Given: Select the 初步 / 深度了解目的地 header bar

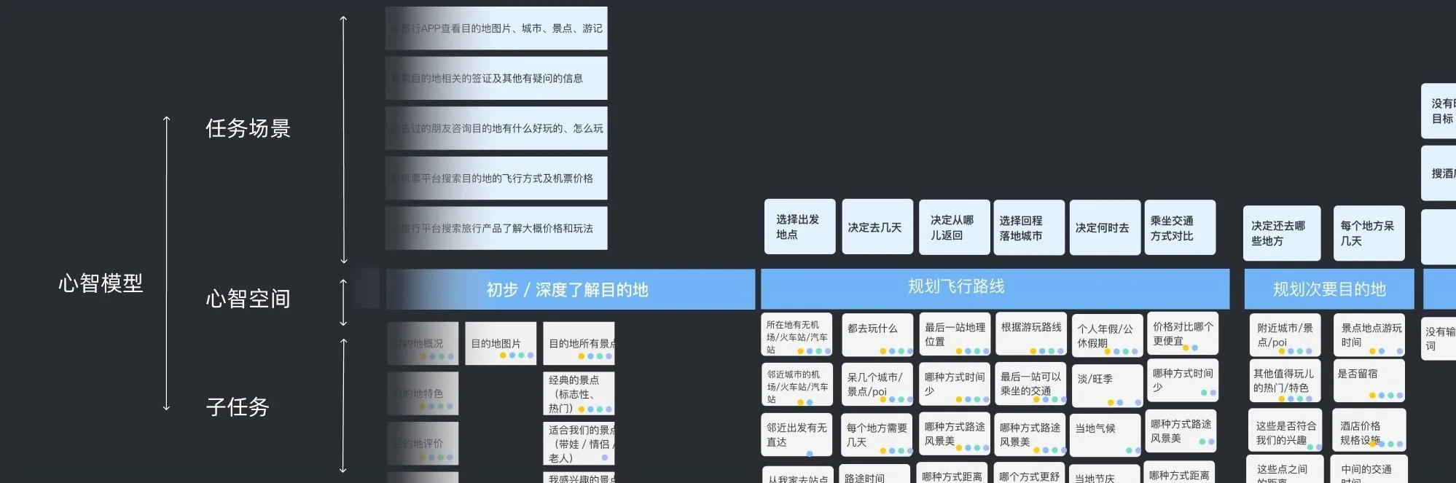Looking at the screenshot, I should pos(570,289).
